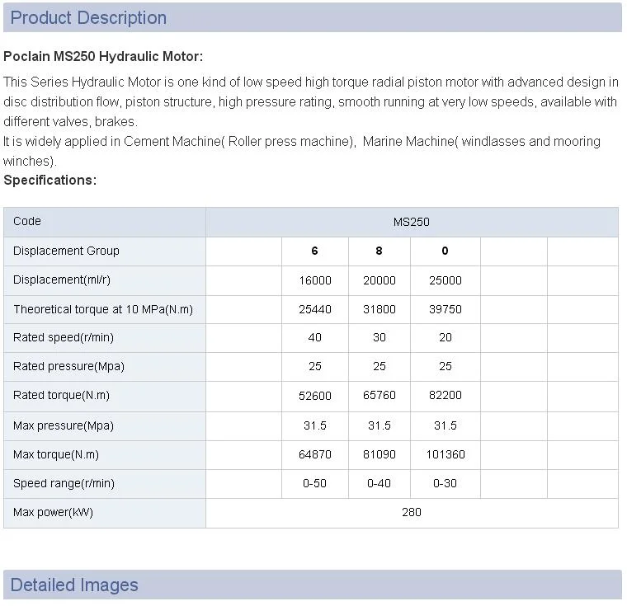The image size is (627, 606).
Task: Select rated speed value 20
Action: tap(445, 337)
